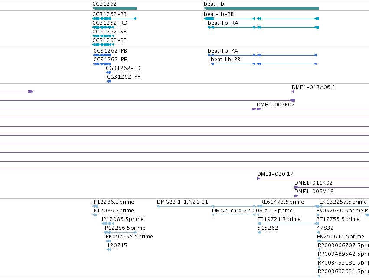Image resolution: width=369 pixels, height=278 pixels.
Task: Select transcript beat-IIb-RB
Action: pos(219,14)
